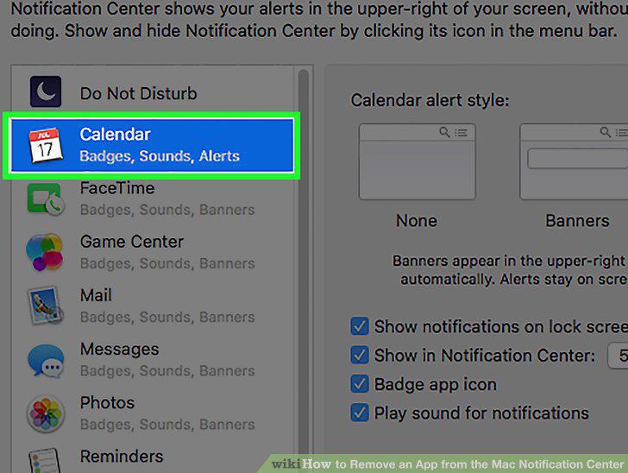Click 'Badges, Sounds, Banners' under FaceTime
Viewport: 628px width, 473px height.
(167, 210)
